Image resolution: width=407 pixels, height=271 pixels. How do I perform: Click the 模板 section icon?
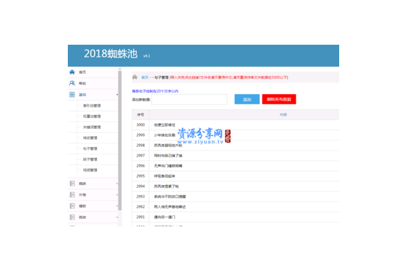pos(73,206)
